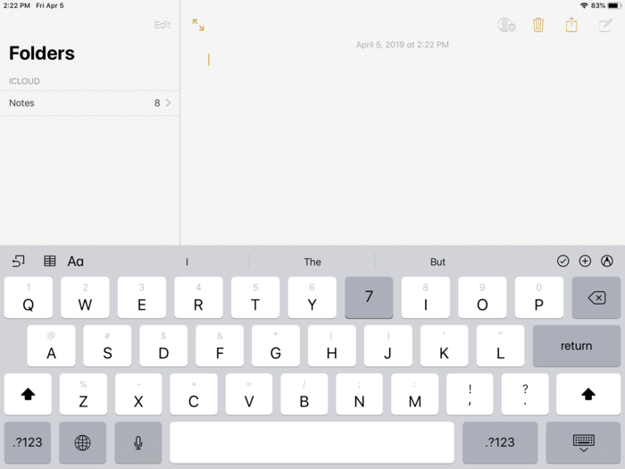Choose the "I" word suggestion
This screenshot has height=469, width=625.
(x=187, y=262)
